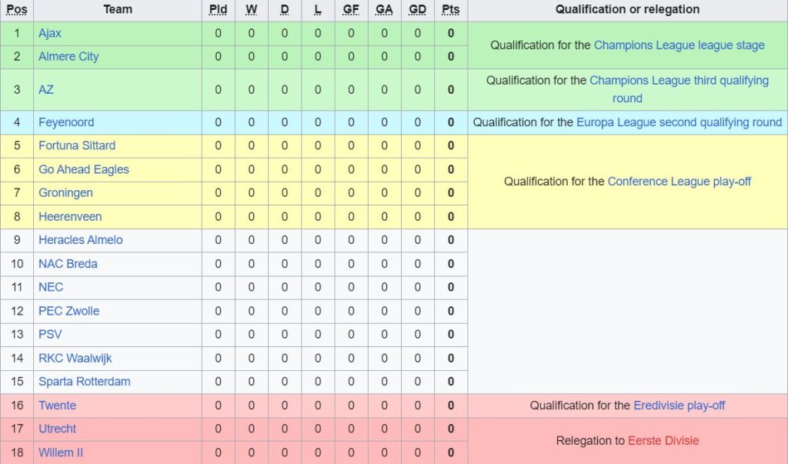Click the GD column header

pos(418,9)
